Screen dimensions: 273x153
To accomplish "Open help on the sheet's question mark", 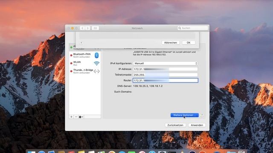I will (81, 43).
